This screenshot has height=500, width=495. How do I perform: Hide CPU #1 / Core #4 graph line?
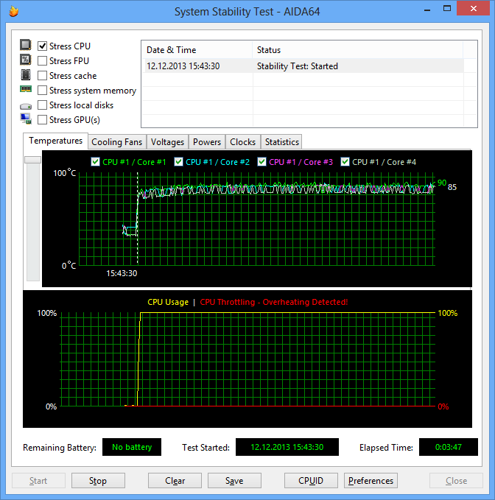click(x=345, y=162)
